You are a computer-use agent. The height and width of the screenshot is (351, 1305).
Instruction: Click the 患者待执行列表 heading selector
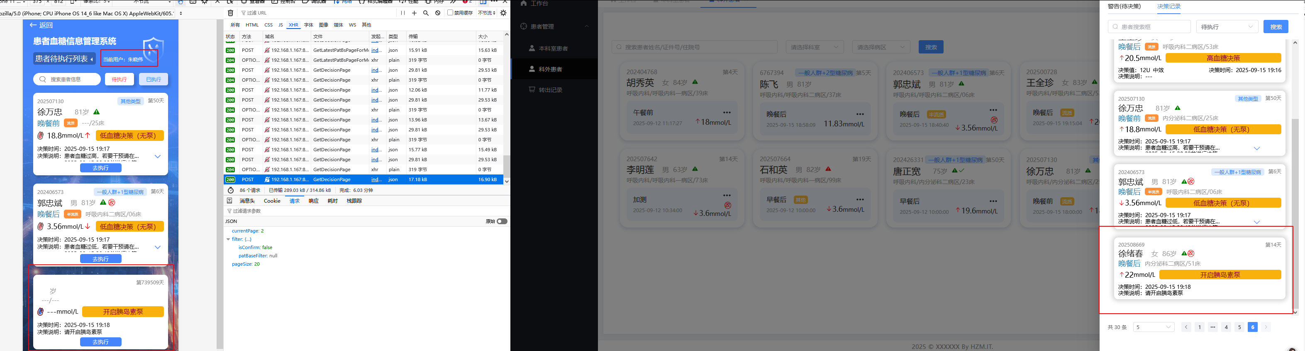pyautogui.click(x=64, y=59)
